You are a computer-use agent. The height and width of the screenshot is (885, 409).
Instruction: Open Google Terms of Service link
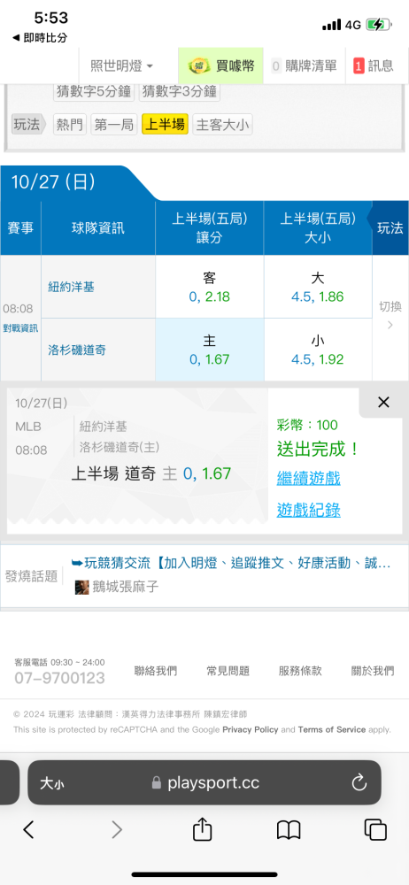coord(332,729)
